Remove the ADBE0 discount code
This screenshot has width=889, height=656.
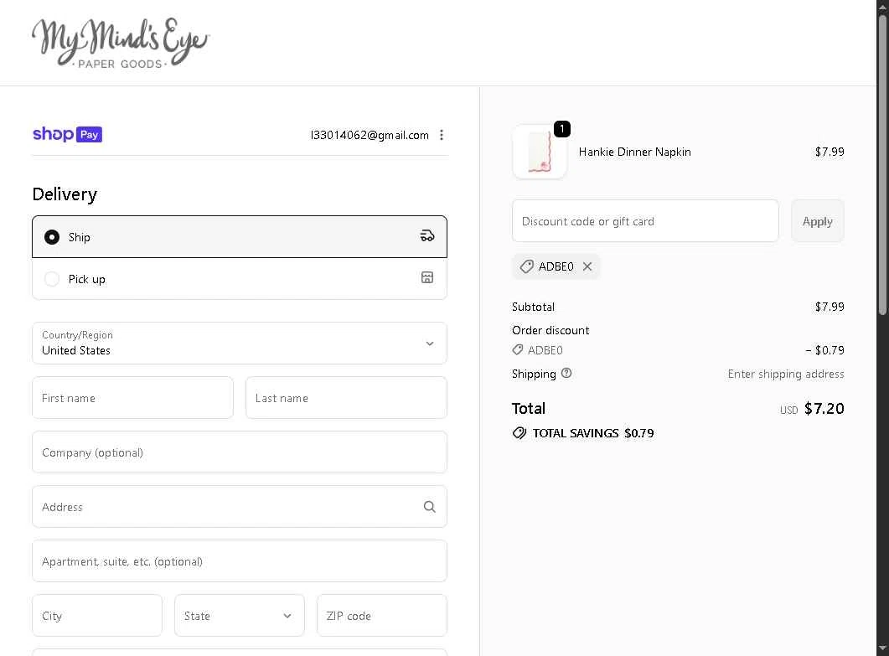pyautogui.click(x=587, y=266)
